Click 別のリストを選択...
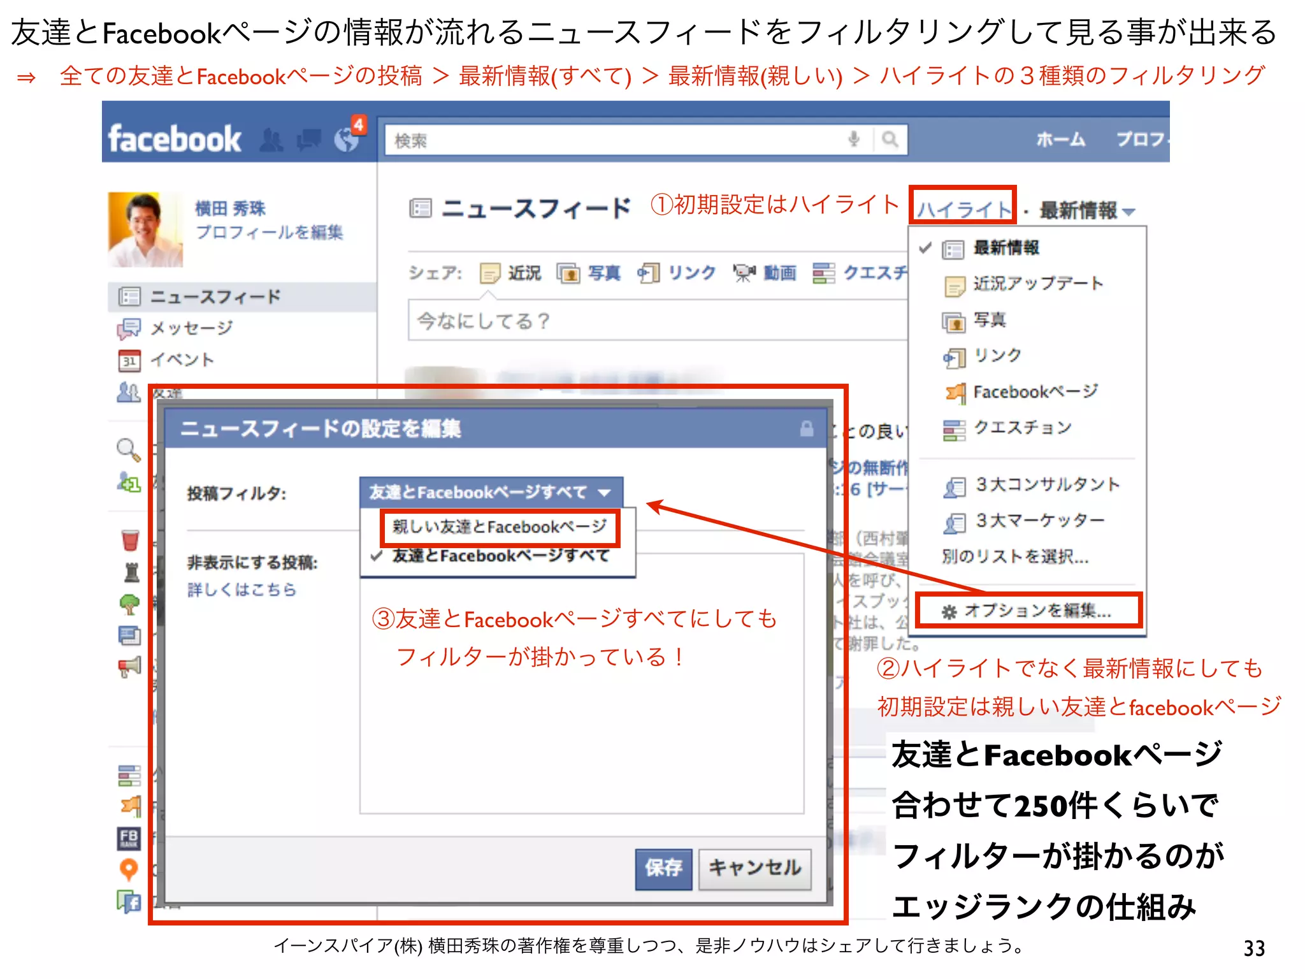1305x979 pixels. click(x=1016, y=556)
